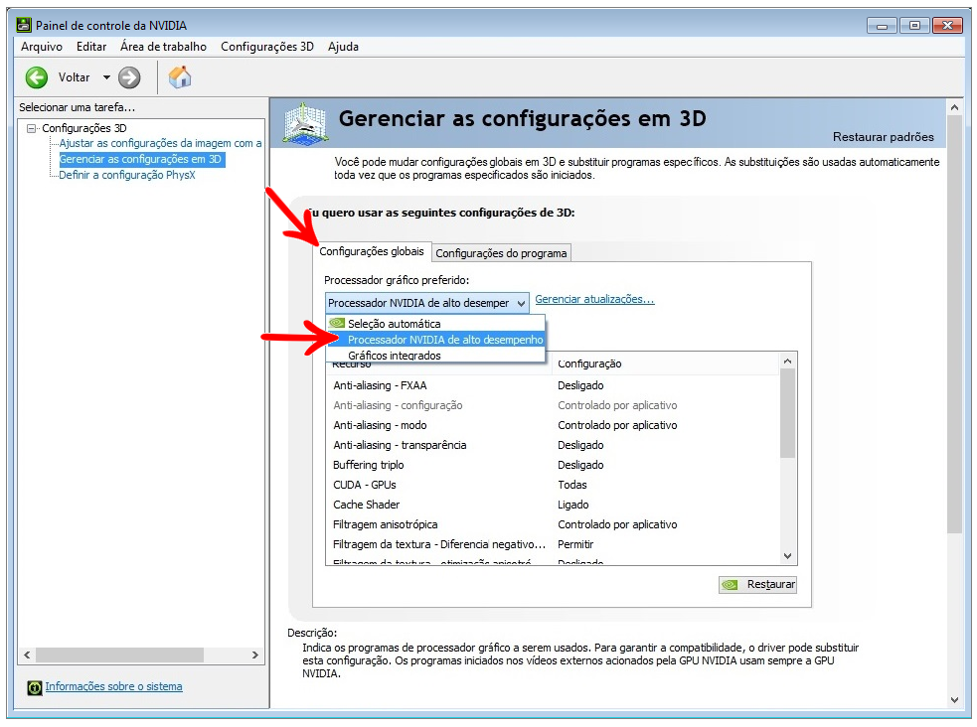The image size is (977, 727).
Task: Open the Voltar history dropdown arrow
Action: coord(106,77)
